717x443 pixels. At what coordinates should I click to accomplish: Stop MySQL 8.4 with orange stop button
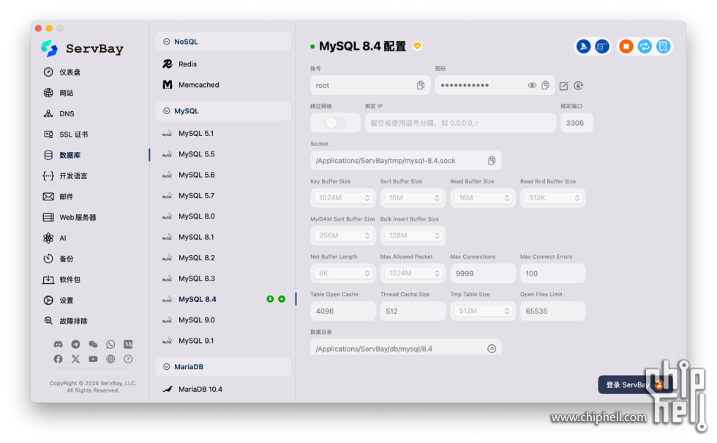626,46
